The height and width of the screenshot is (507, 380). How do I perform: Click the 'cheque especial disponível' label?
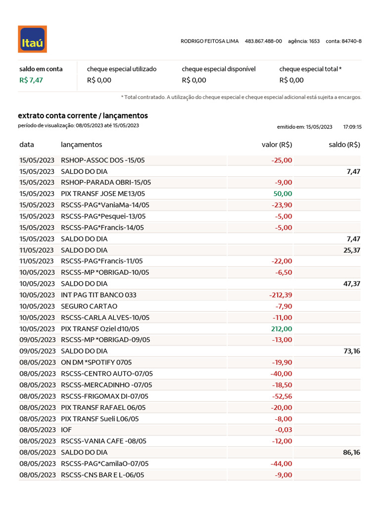[x=219, y=69]
